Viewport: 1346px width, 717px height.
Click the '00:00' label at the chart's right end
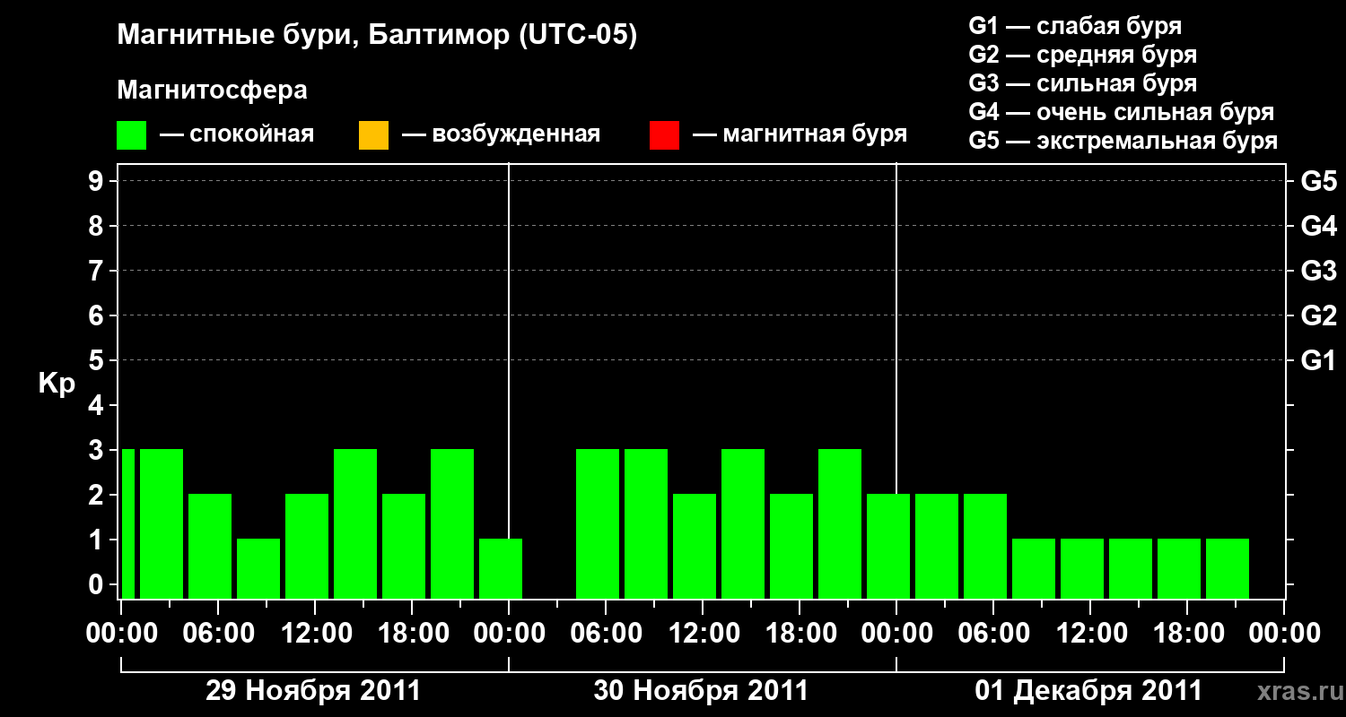click(1284, 634)
